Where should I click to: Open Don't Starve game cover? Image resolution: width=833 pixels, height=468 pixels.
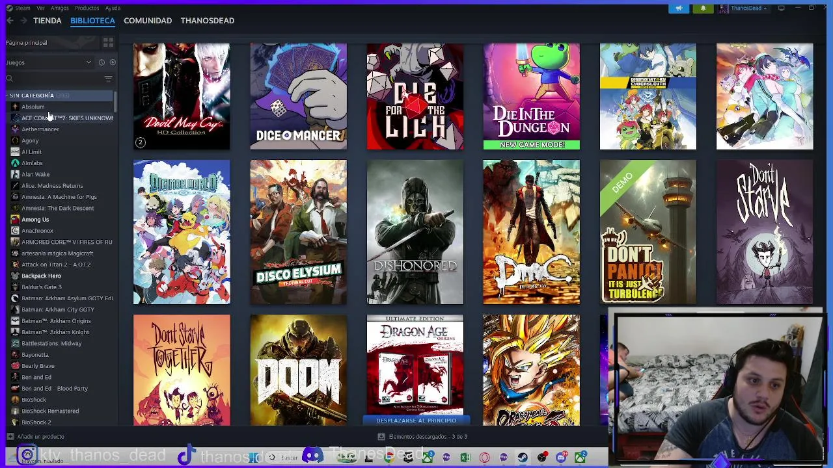(x=765, y=232)
